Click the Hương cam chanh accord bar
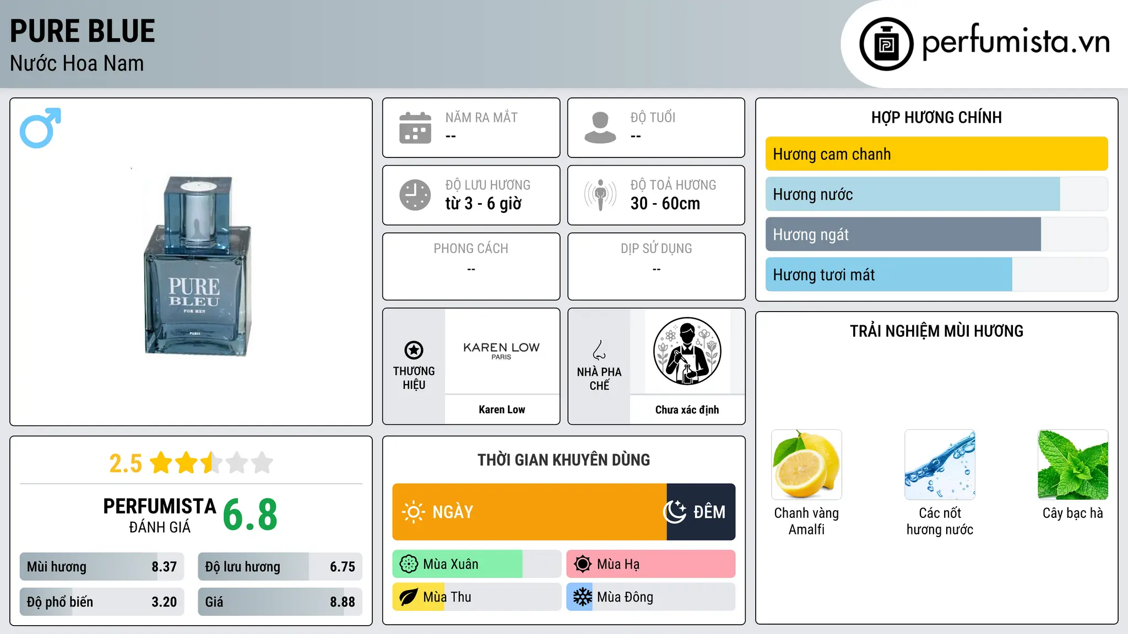The width and height of the screenshot is (1128, 634). [x=936, y=154]
